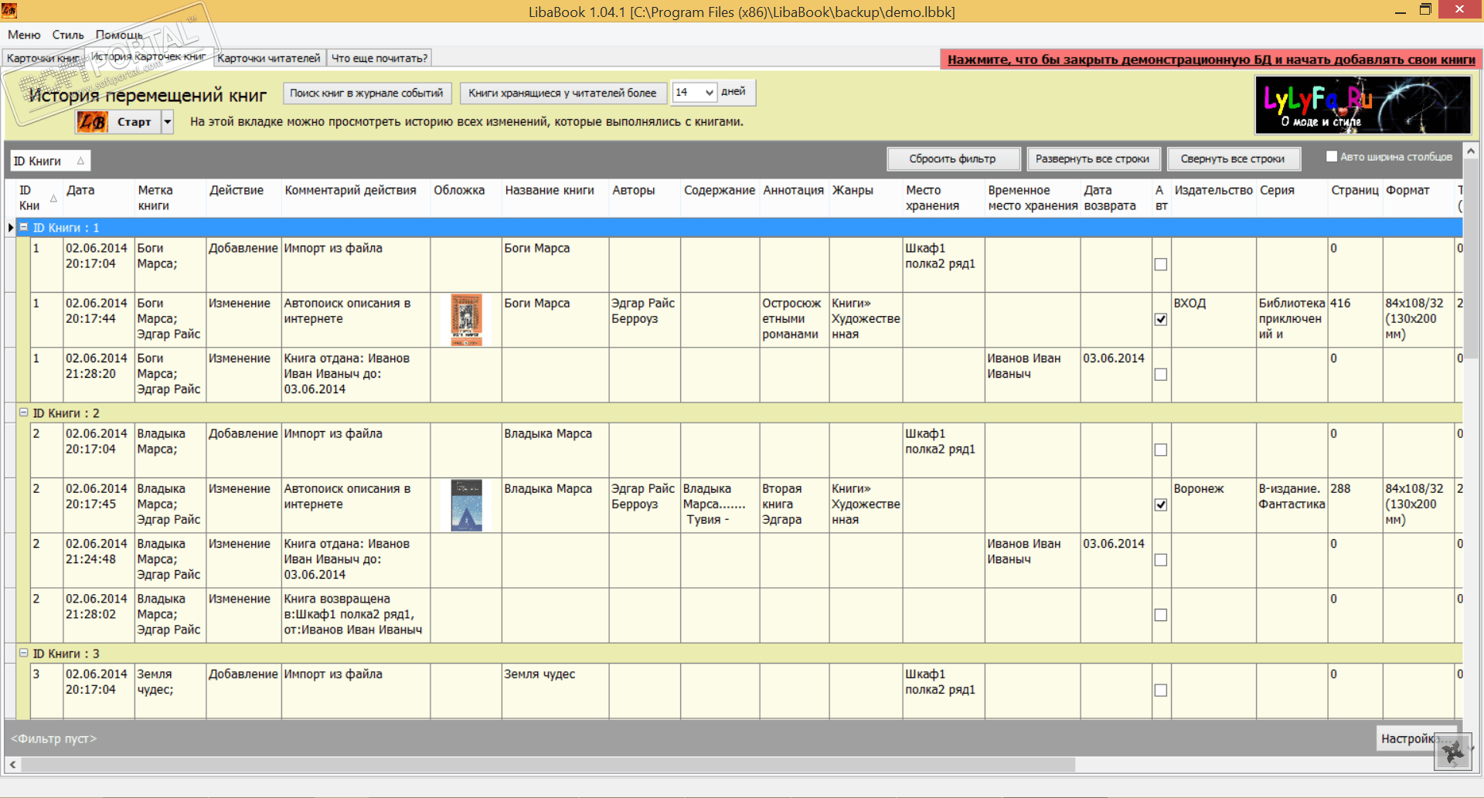This screenshot has width=1484, height=798.
Task: Select the 416 pages cell
Action: [1355, 320]
